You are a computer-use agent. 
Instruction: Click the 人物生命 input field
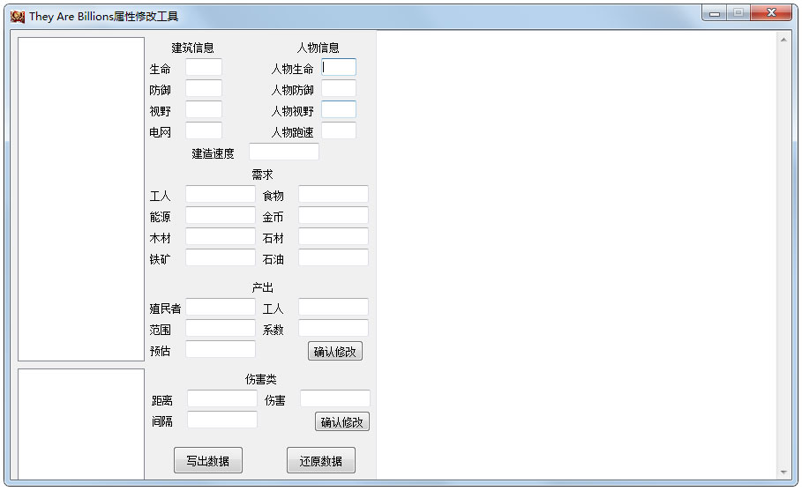click(339, 67)
